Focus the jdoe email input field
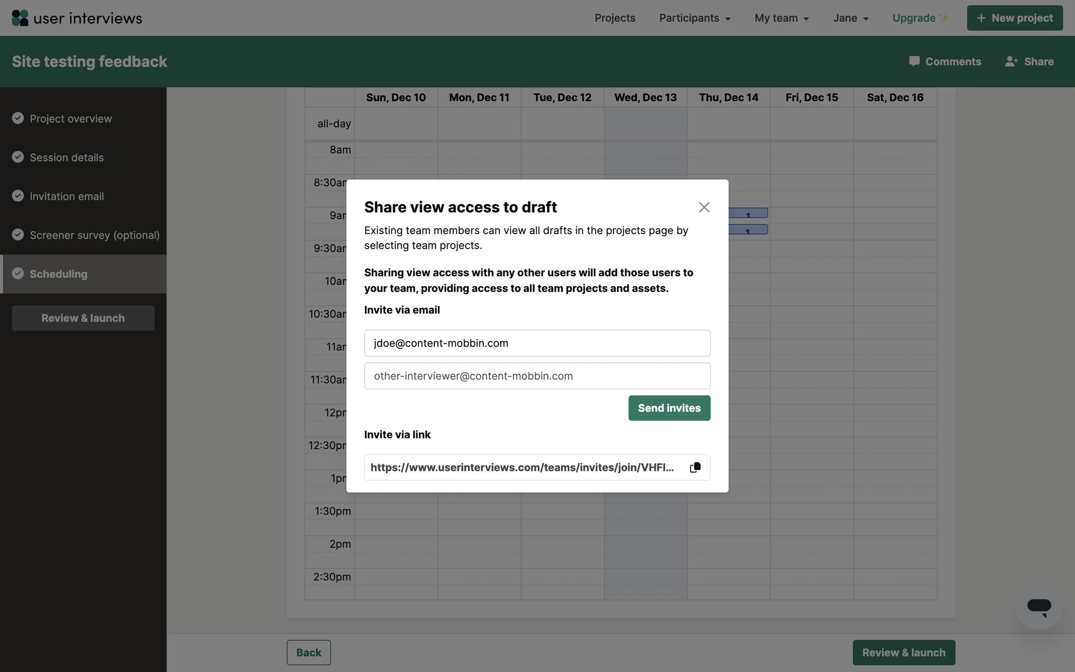 537,343
